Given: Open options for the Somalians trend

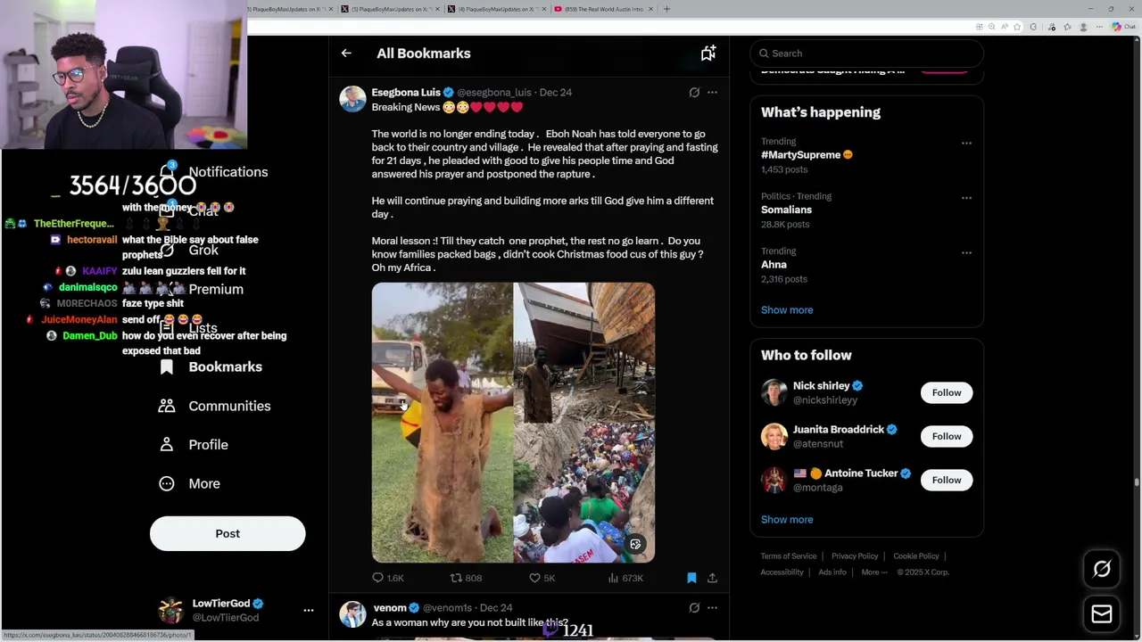Looking at the screenshot, I should [x=966, y=197].
